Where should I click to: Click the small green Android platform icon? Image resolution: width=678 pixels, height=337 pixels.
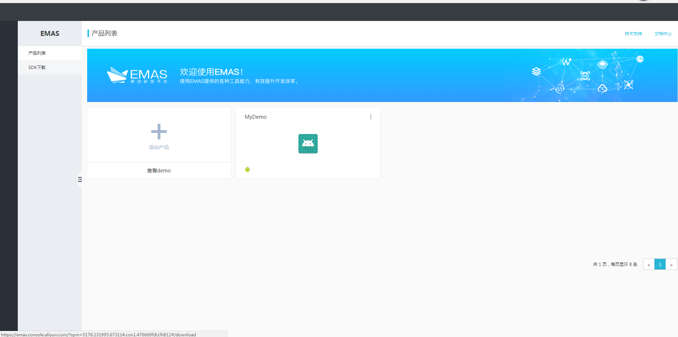pos(248,170)
